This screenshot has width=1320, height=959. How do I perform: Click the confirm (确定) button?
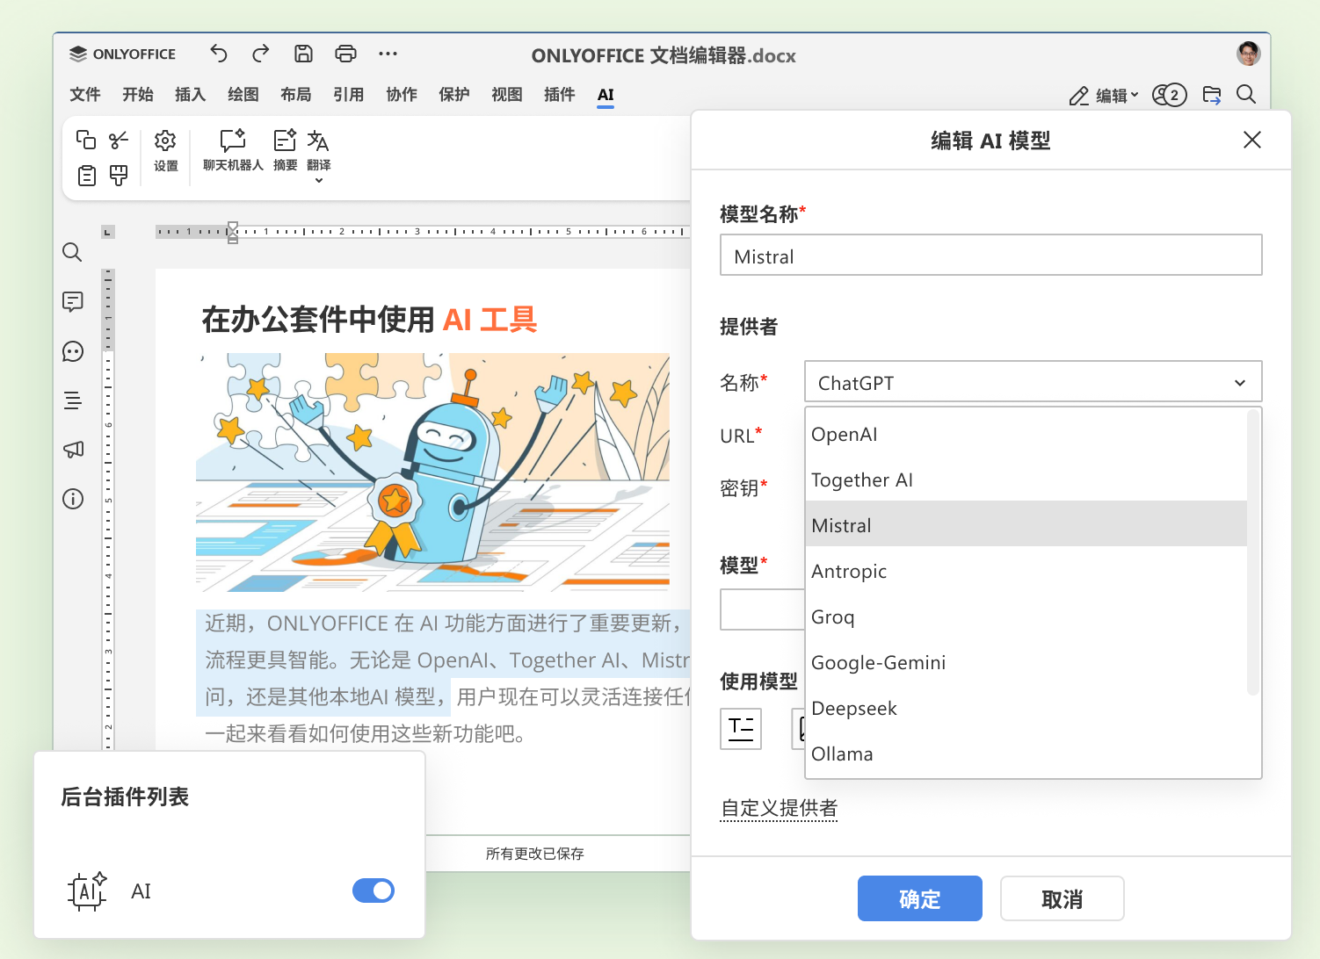point(919,898)
